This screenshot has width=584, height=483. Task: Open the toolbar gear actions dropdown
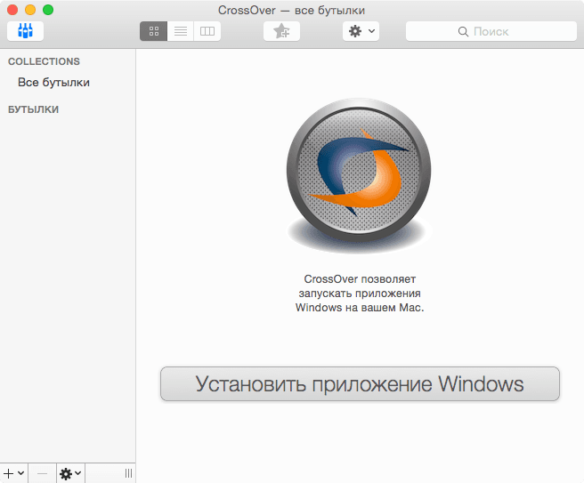(361, 31)
